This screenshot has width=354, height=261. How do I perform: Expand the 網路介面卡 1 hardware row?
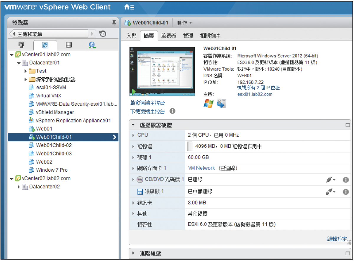[133, 168]
